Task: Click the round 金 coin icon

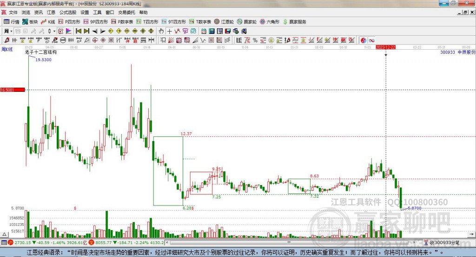Action: click(271, 40)
